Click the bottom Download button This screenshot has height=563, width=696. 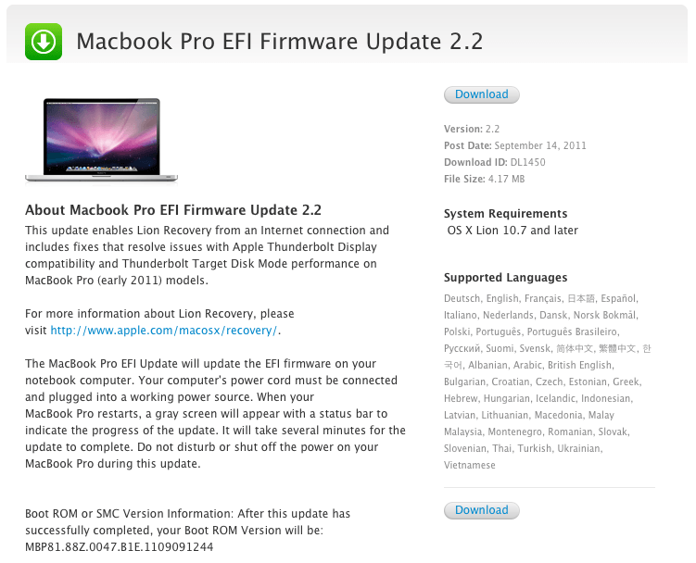(x=482, y=510)
